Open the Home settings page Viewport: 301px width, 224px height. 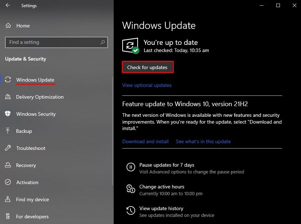pyautogui.click(x=23, y=26)
